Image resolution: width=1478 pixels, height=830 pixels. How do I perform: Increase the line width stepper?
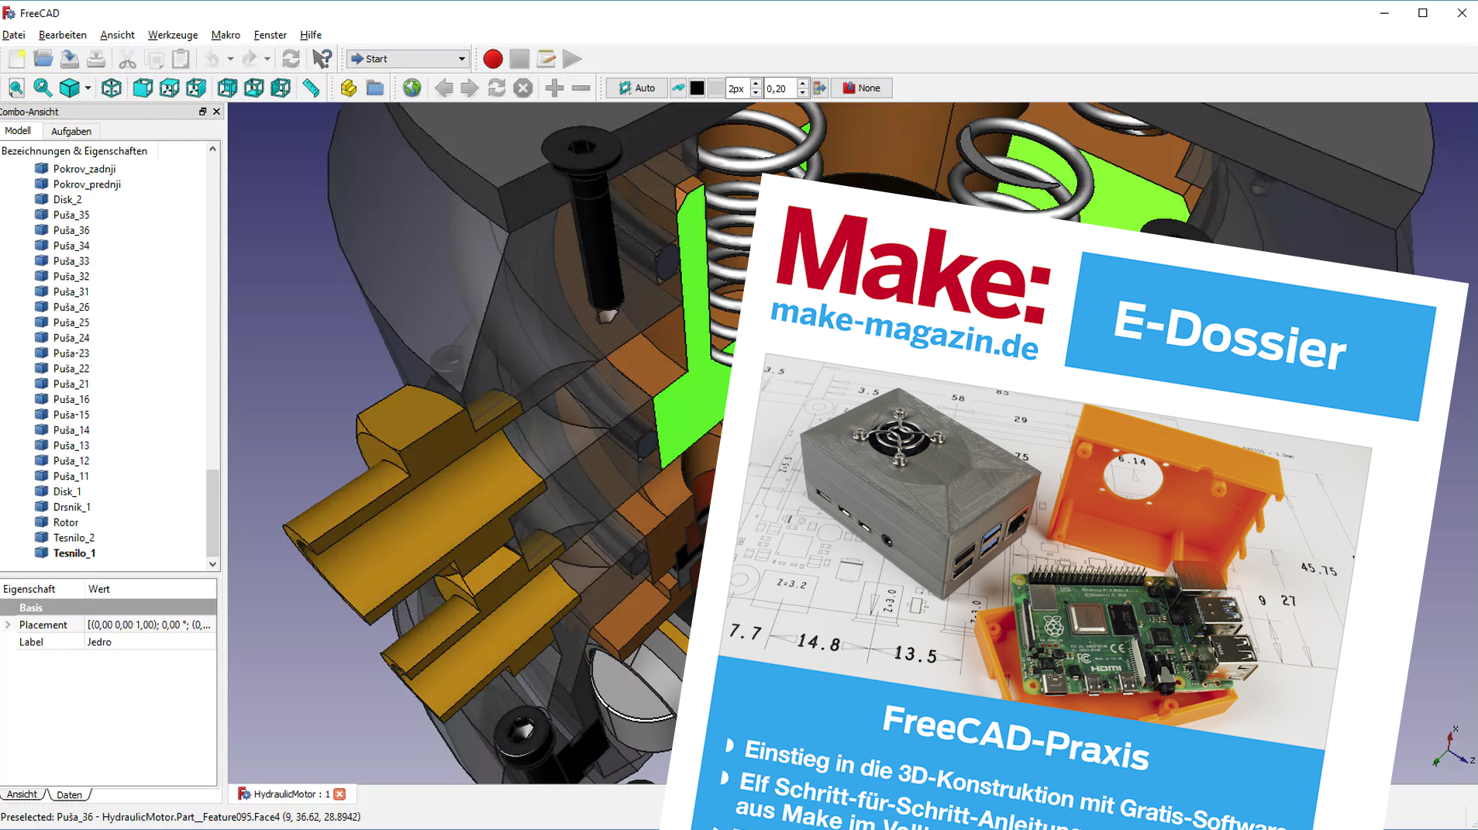(x=756, y=83)
